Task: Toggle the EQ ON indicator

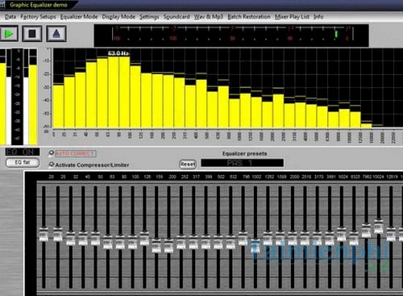Action: click(23, 152)
